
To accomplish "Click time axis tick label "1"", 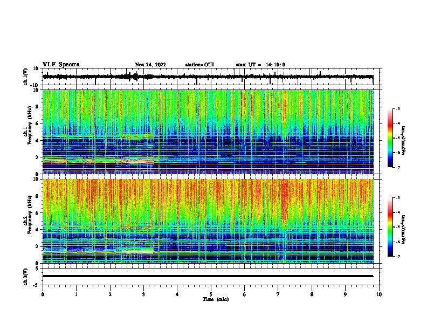I will click(77, 294).
